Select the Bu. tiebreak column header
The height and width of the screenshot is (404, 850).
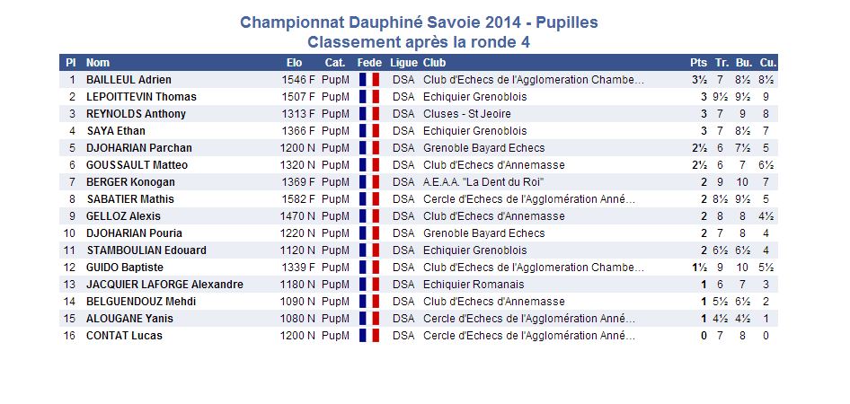coord(743,63)
